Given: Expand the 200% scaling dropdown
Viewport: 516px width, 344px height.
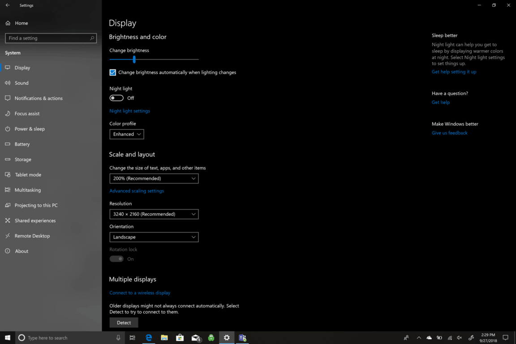Looking at the screenshot, I should click(x=154, y=178).
